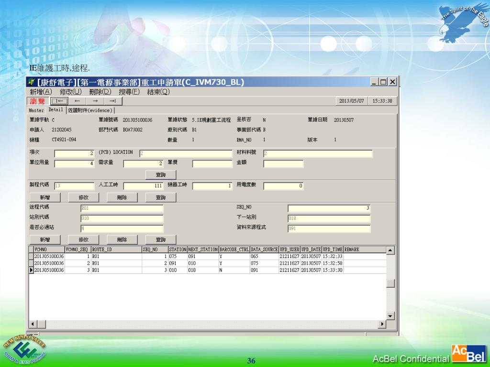Image resolution: width=490 pixels, height=367 pixels.
Task: Click the application icon in the title bar
Action: (31, 82)
